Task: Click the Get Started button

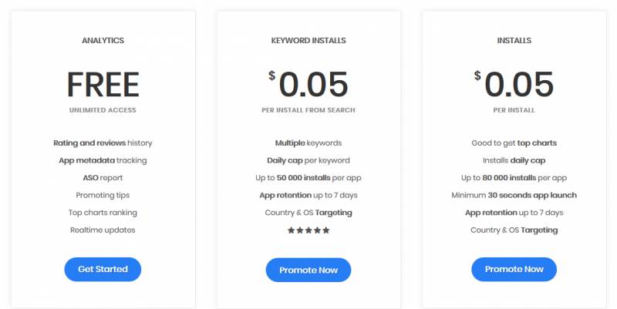Action: click(103, 269)
